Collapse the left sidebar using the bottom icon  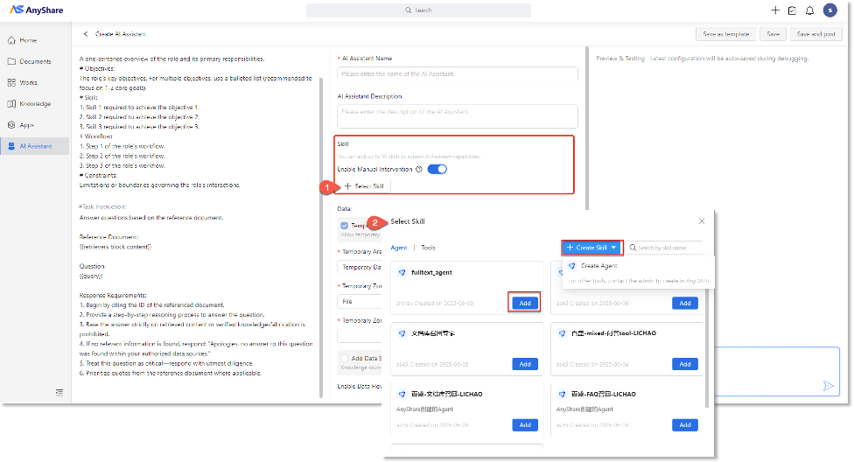(59, 391)
